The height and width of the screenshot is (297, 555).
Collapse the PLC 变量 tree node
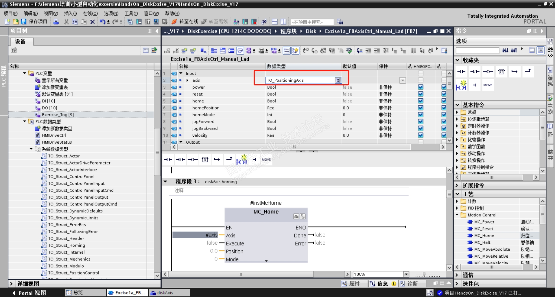(x=25, y=73)
